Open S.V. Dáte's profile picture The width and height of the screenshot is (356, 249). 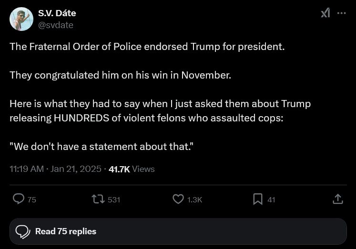(21, 19)
